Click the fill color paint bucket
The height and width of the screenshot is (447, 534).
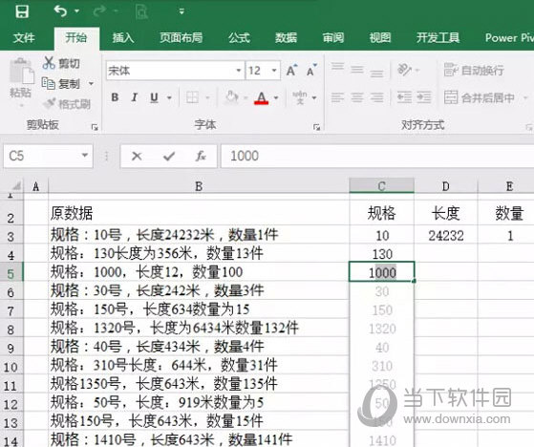[x=232, y=97]
